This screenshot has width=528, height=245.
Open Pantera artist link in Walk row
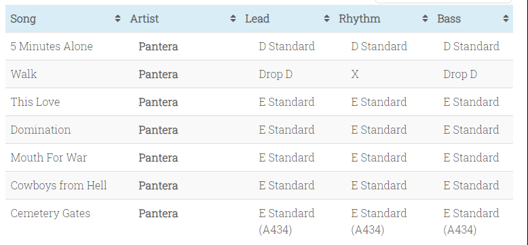158,74
